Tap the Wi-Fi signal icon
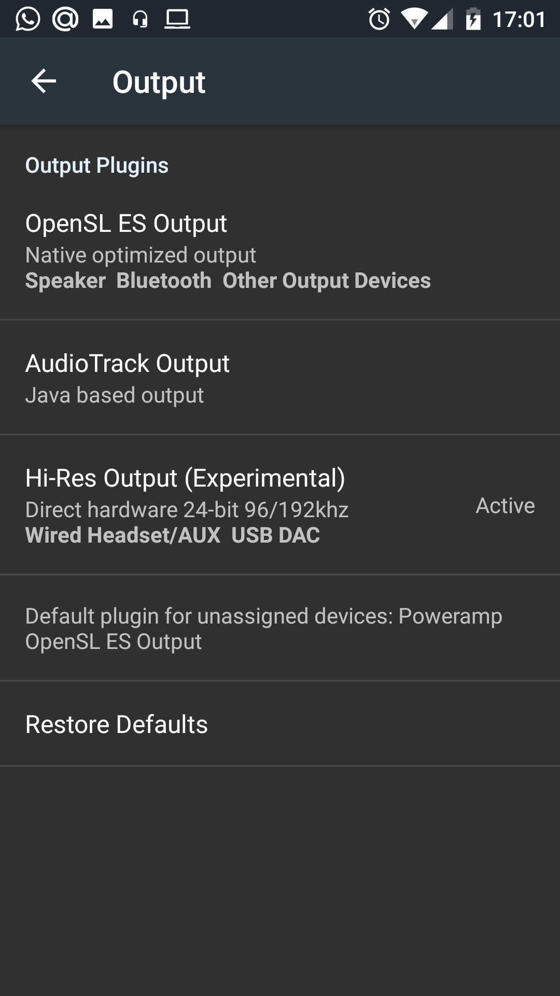Viewport: 560px width, 996px height. (414, 20)
